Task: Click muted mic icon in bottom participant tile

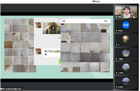Action: [x=116, y=87]
